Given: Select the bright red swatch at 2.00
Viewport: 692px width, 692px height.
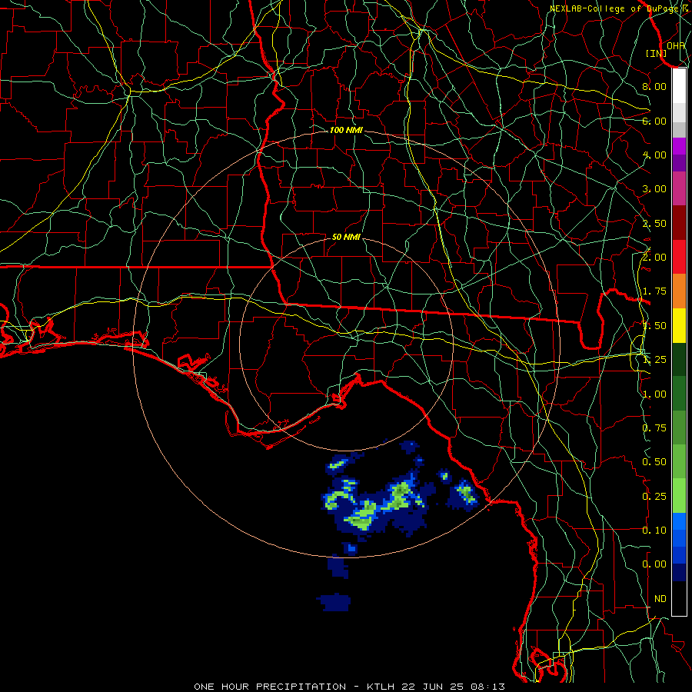Looking at the screenshot, I should click(679, 257).
